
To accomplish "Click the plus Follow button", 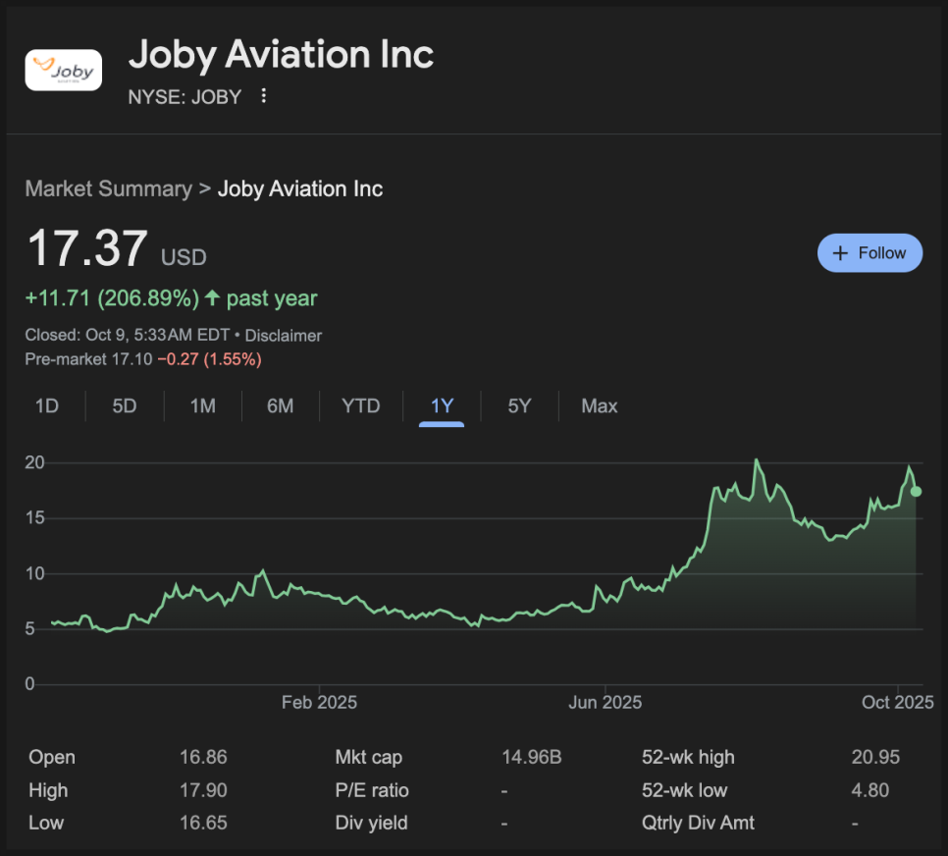I will pos(869,253).
